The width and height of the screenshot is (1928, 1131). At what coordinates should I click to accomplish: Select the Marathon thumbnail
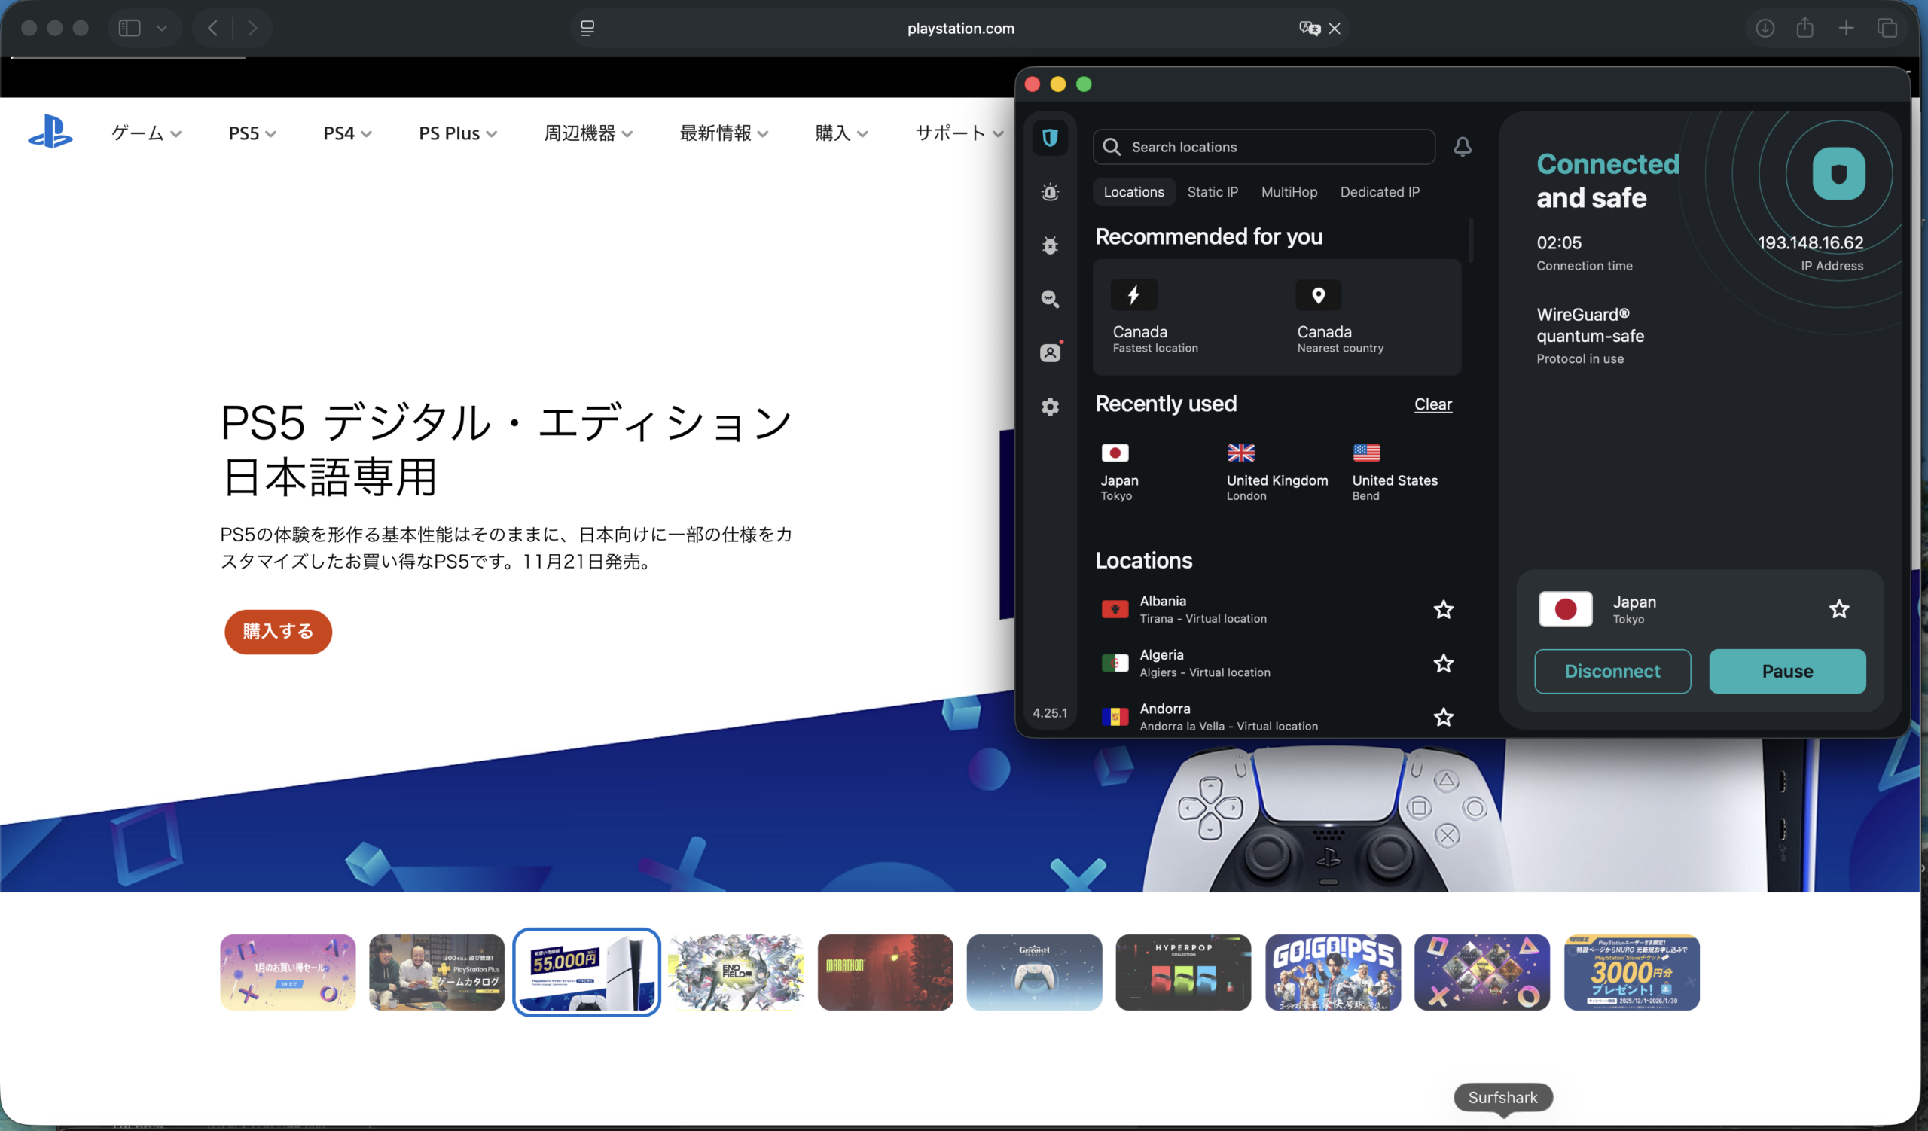tap(885, 972)
